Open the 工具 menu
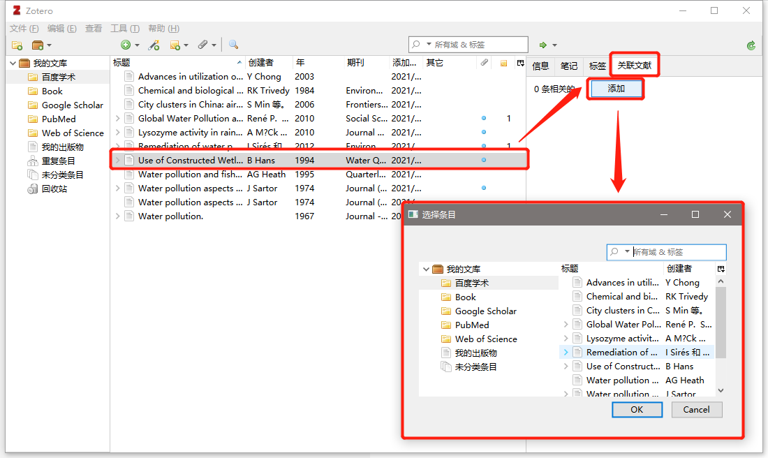Image resolution: width=768 pixels, height=458 pixels. pyautogui.click(x=125, y=29)
